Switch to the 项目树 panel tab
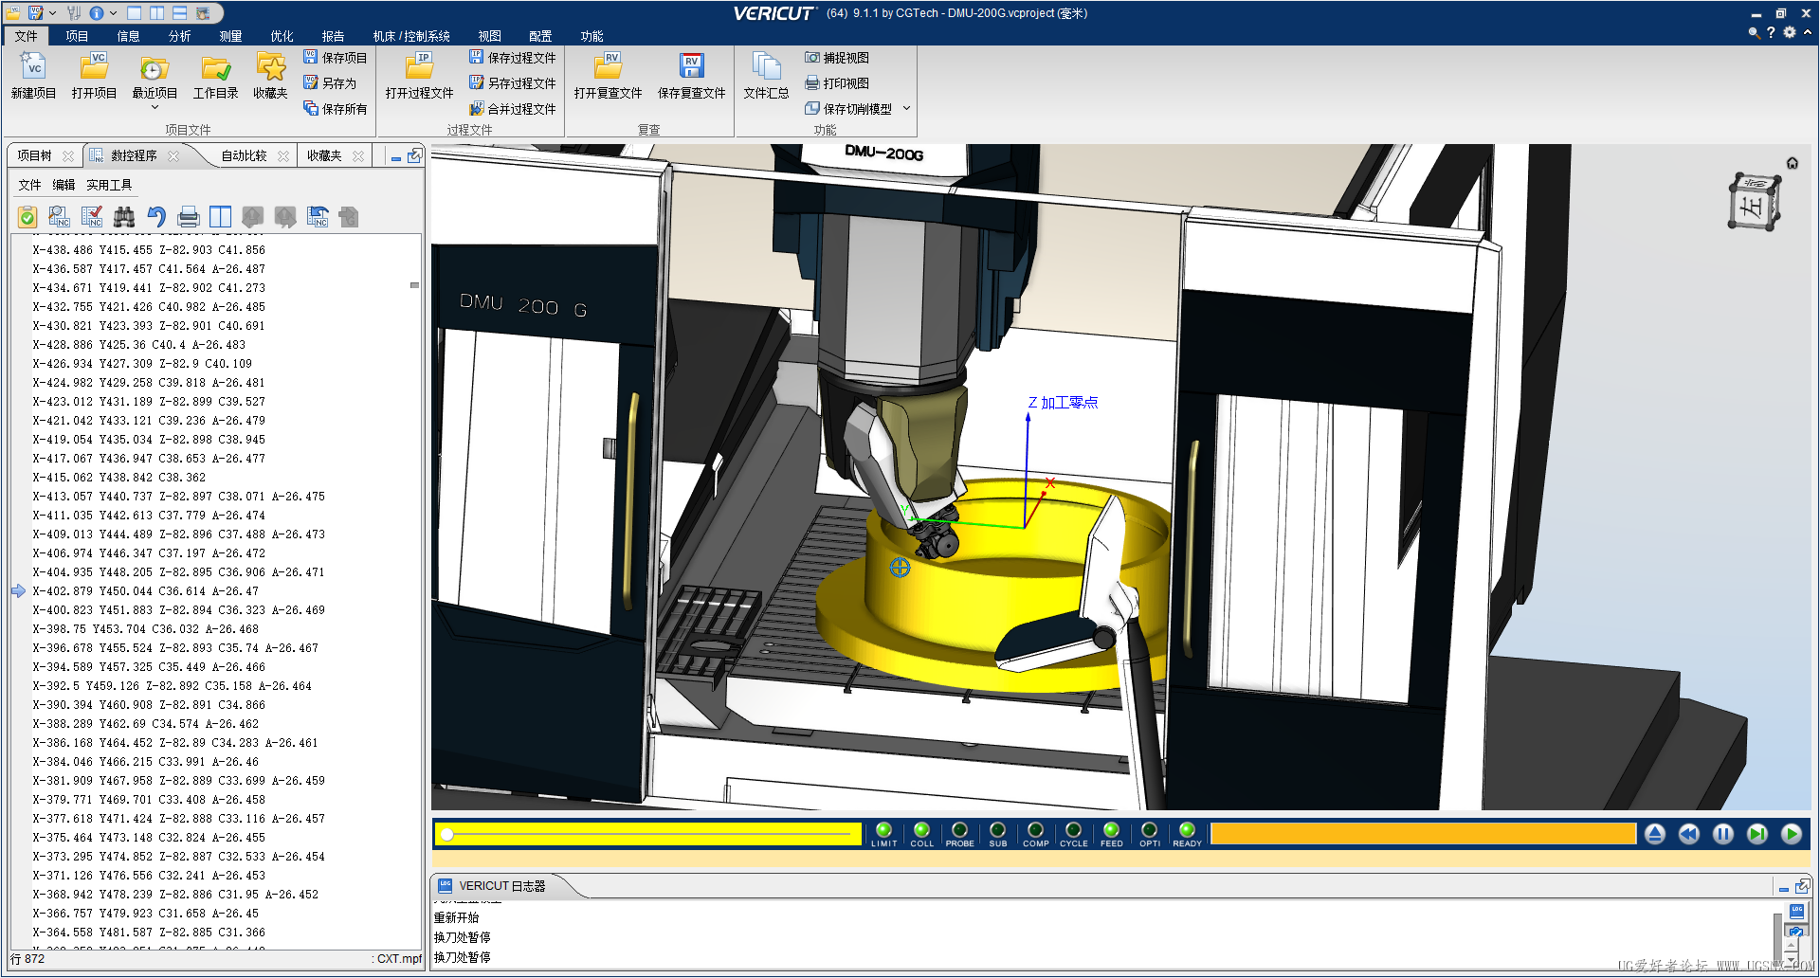Screen dimensions: 1820x978 [34, 155]
